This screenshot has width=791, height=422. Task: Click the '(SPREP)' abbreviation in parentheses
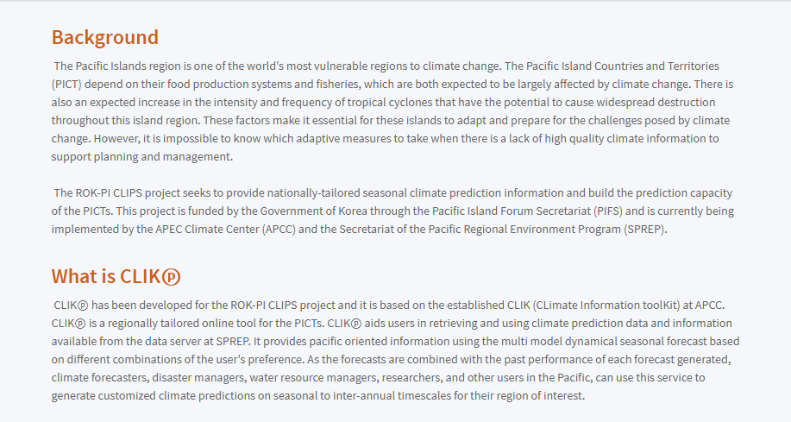point(643,229)
